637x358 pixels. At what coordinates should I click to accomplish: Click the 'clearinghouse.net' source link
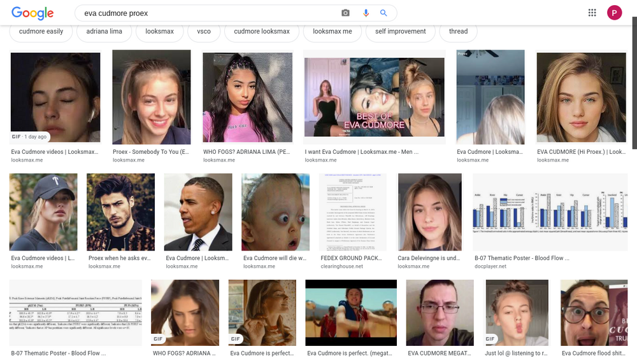(x=341, y=266)
